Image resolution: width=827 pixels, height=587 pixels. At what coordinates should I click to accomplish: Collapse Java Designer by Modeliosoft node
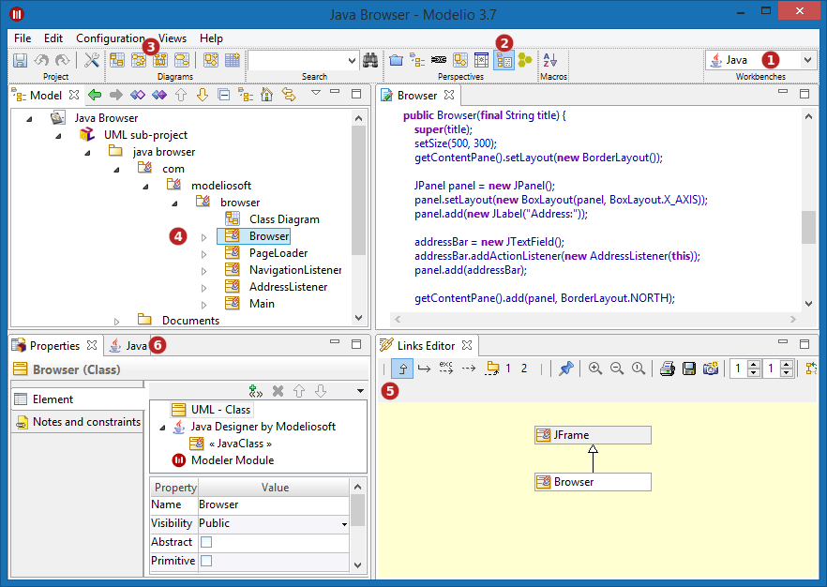(x=162, y=428)
